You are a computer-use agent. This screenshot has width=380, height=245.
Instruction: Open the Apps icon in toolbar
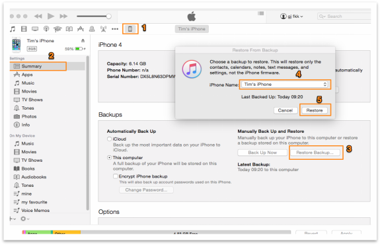pos(81,29)
